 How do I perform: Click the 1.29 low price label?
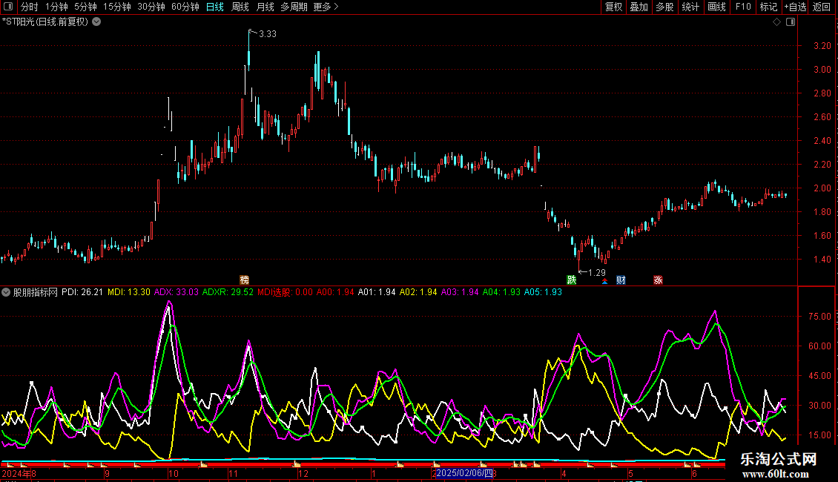pyautogui.click(x=596, y=273)
